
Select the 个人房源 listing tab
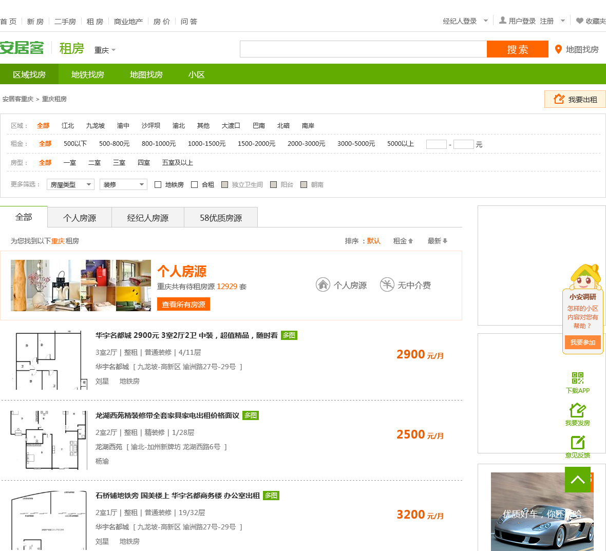[80, 218]
